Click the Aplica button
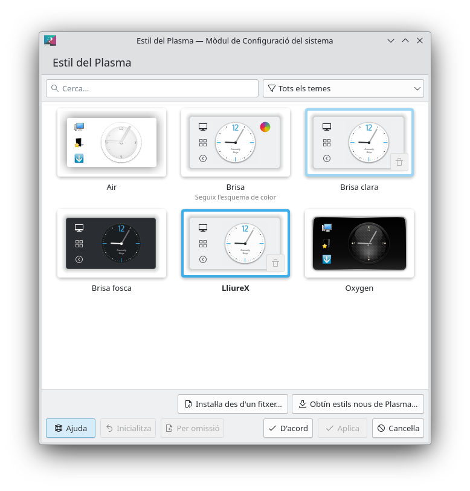The width and height of the screenshot is (470, 491). pos(343,428)
